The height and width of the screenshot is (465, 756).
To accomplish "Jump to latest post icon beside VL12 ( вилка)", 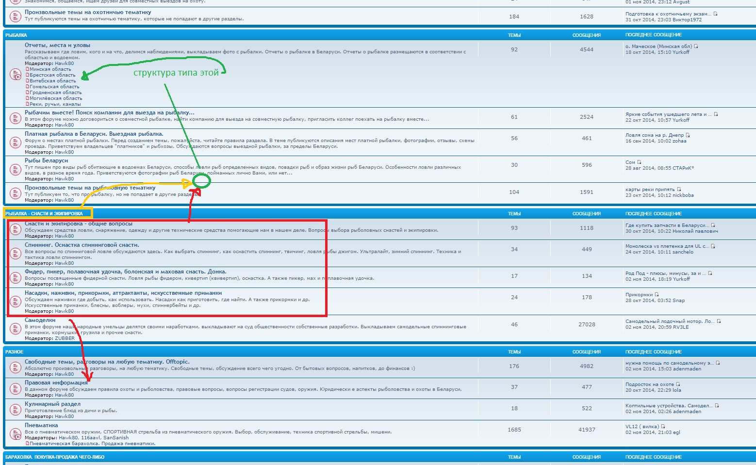I will click(x=663, y=427).
